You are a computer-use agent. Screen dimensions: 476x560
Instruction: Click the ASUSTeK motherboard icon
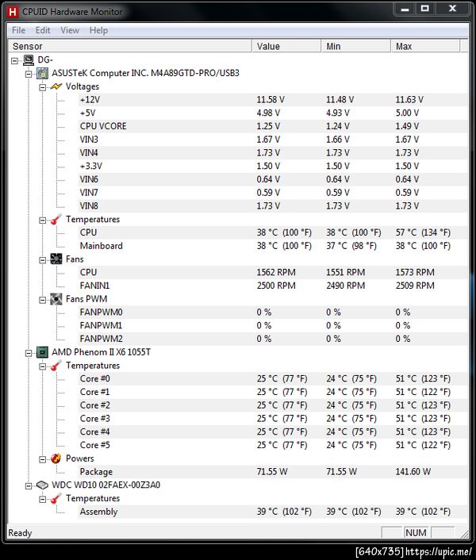(43, 73)
